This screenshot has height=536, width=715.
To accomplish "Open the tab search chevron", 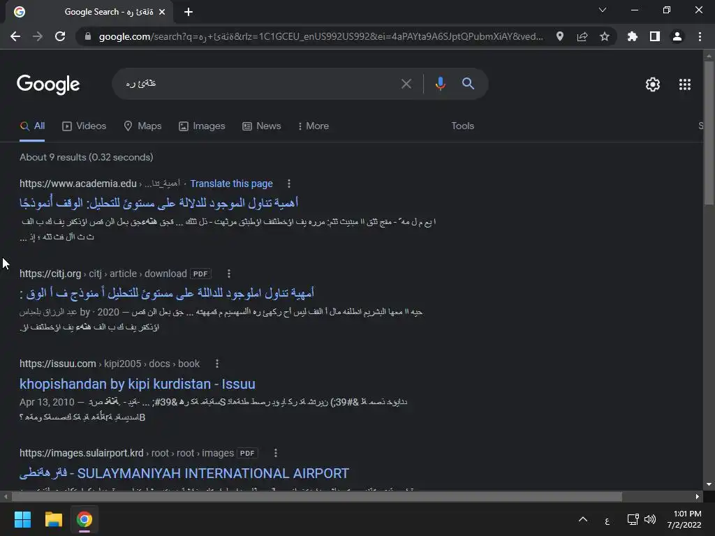I will (603, 10).
